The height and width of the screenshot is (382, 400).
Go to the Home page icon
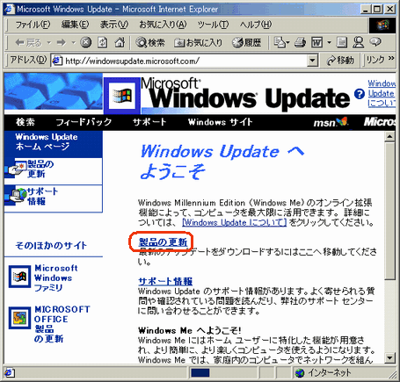[x=120, y=43]
